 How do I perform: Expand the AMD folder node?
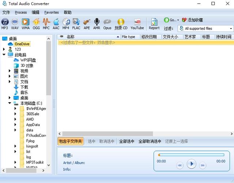point(15,119)
